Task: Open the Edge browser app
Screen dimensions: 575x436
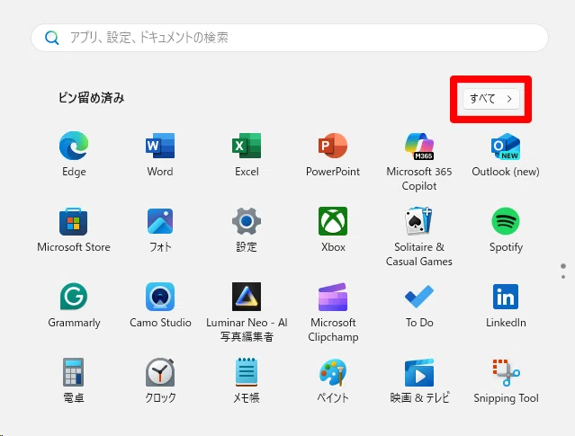Action: [x=74, y=146]
